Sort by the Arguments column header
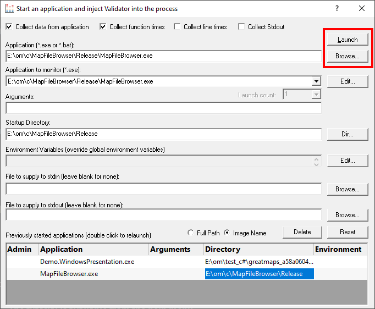 pos(177,249)
